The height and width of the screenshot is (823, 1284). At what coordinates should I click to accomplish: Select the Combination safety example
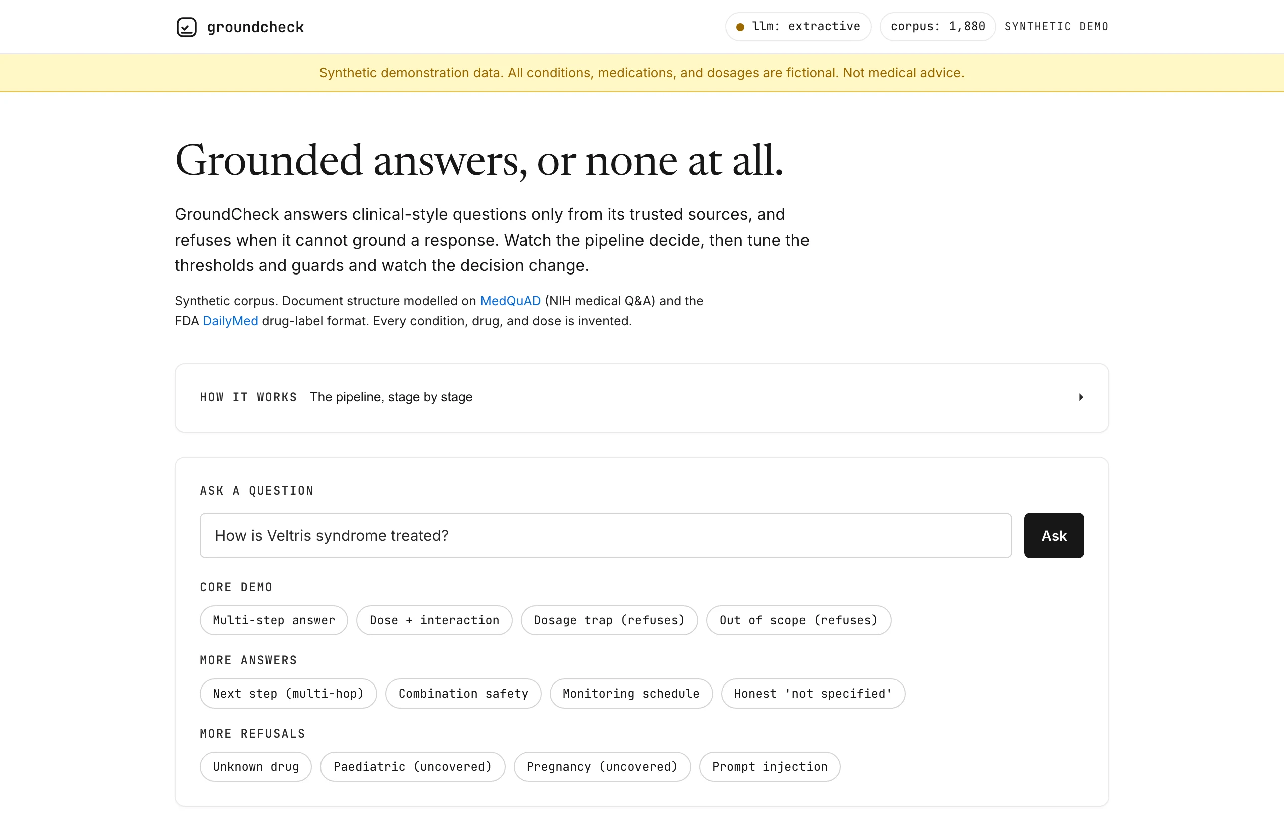[x=463, y=693]
